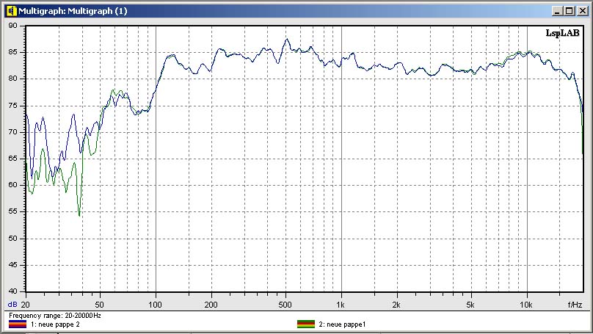The width and height of the screenshot is (593, 334).
Task: Click the 85 dB axis label
Action: click(x=13, y=52)
